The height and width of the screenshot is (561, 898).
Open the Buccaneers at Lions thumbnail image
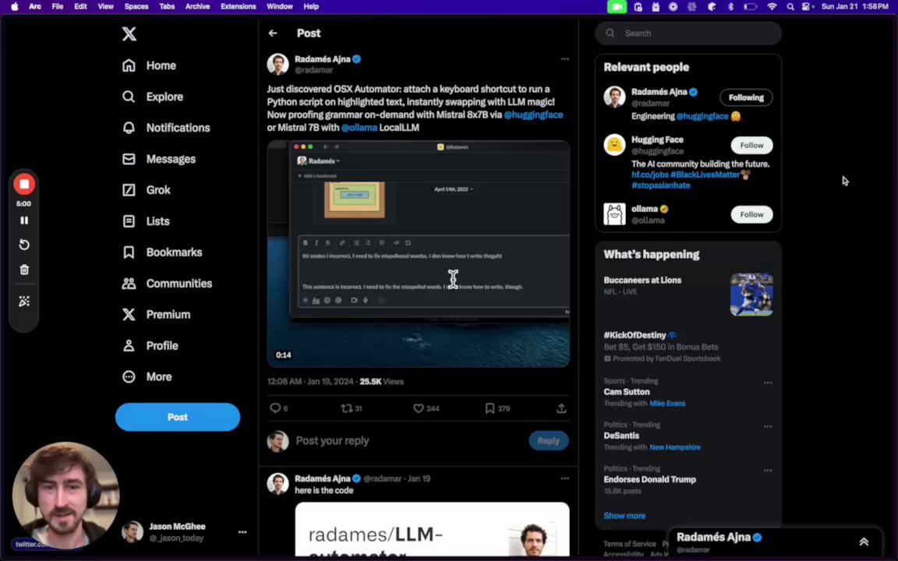pos(751,295)
